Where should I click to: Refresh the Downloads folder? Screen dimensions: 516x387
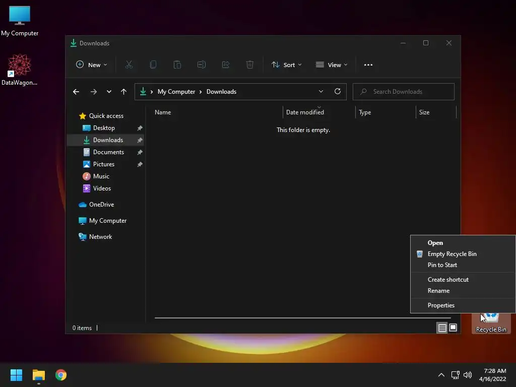click(x=337, y=92)
